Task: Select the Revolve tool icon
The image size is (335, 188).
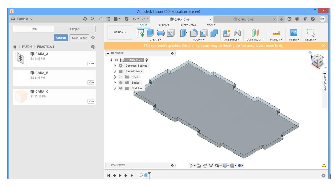Action: pyautogui.click(x=161, y=33)
